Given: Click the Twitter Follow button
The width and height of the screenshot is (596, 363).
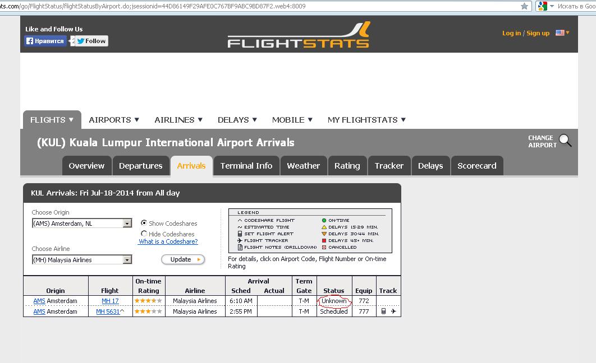Looking at the screenshot, I should click(x=91, y=41).
